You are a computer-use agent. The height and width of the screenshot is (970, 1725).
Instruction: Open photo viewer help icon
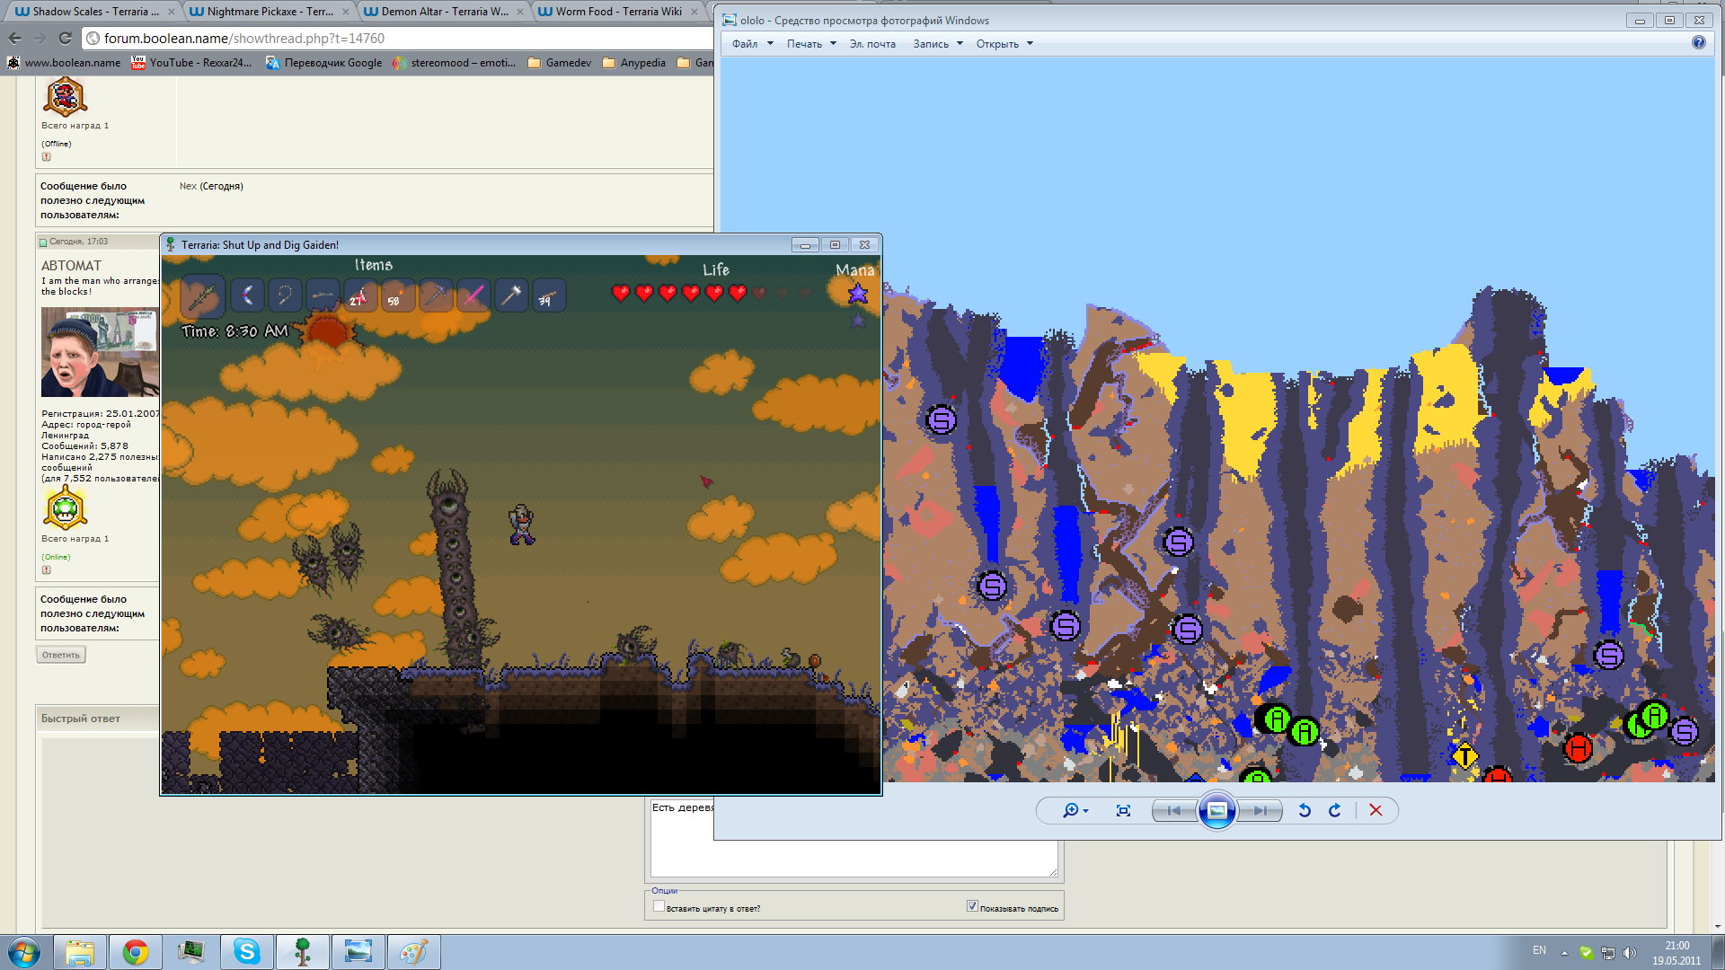coord(1698,43)
